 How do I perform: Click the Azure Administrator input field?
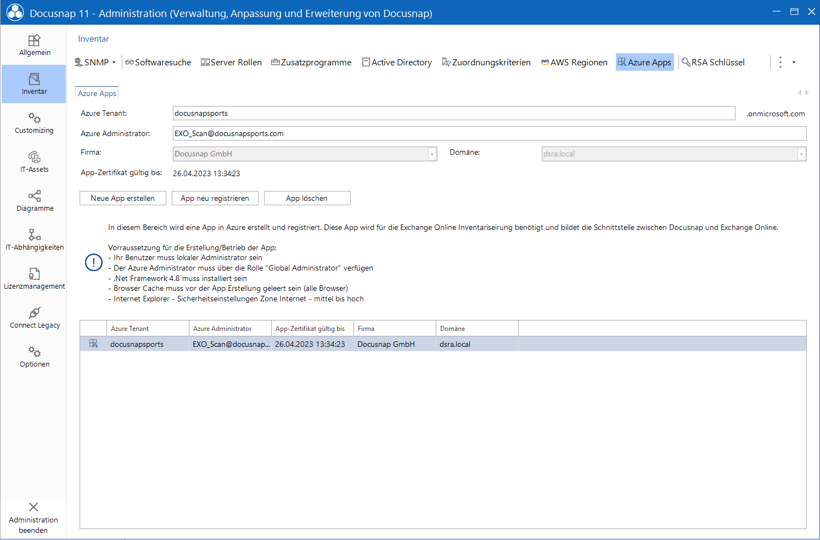pos(490,133)
